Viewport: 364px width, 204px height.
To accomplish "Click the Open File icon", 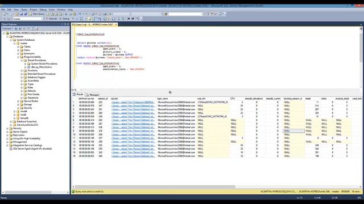I will [x=17, y=14].
